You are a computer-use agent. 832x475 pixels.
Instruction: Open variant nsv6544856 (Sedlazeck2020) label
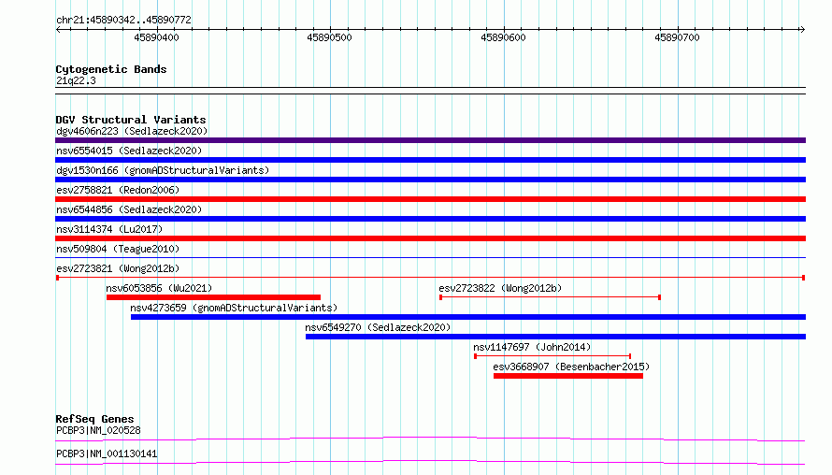point(129,209)
